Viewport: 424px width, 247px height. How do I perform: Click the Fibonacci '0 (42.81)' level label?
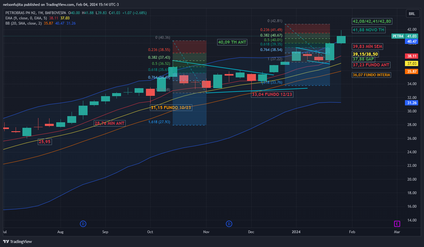point(275,21)
